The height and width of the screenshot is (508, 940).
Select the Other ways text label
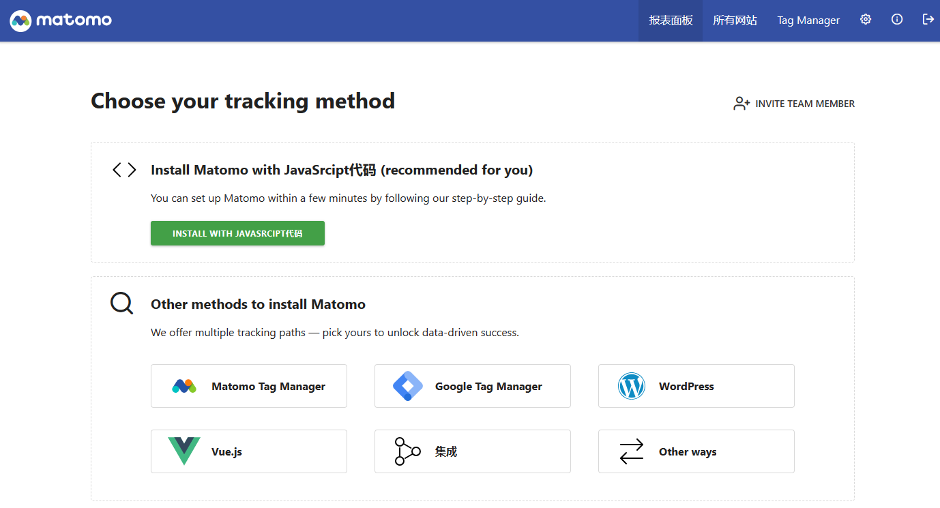[688, 451]
